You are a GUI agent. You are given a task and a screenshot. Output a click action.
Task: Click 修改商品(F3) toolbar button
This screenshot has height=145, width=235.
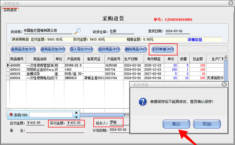tap(109, 49)
